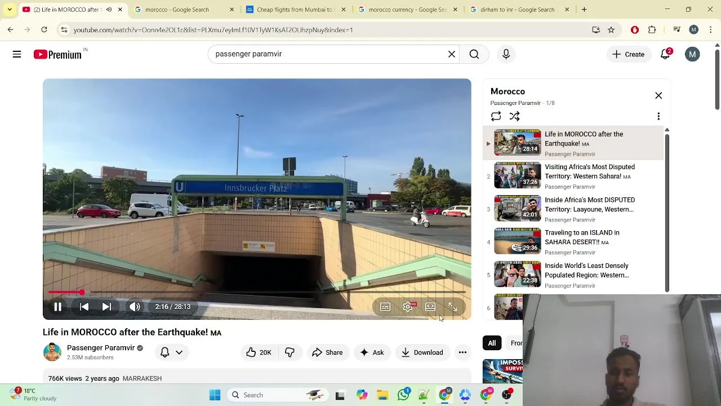Seek on the video progress bar
The height and width of the screenshot is (406, 721).
[257, 292]
